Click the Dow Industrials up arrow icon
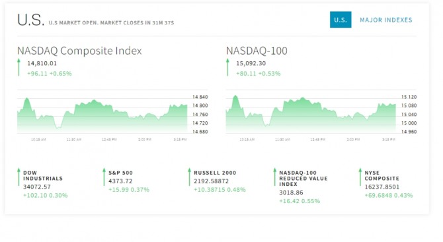The width and height of the screenshot is (443, 242). tap(19, 177)
